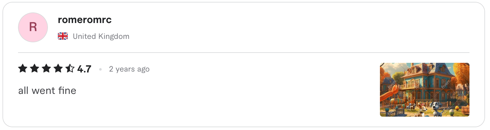
Task: Click the pink R avatar circle
Action: [x=33, y=27]
